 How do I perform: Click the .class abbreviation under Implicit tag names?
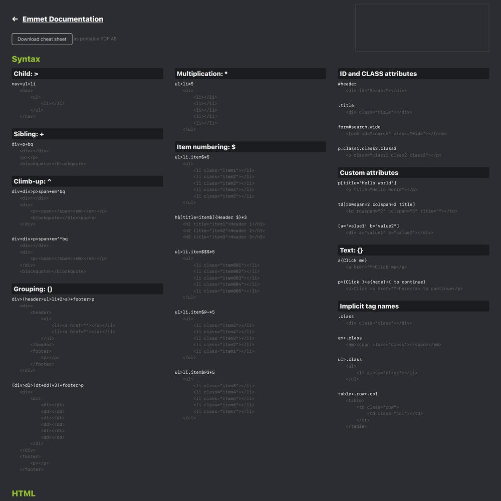click(346, 317)
